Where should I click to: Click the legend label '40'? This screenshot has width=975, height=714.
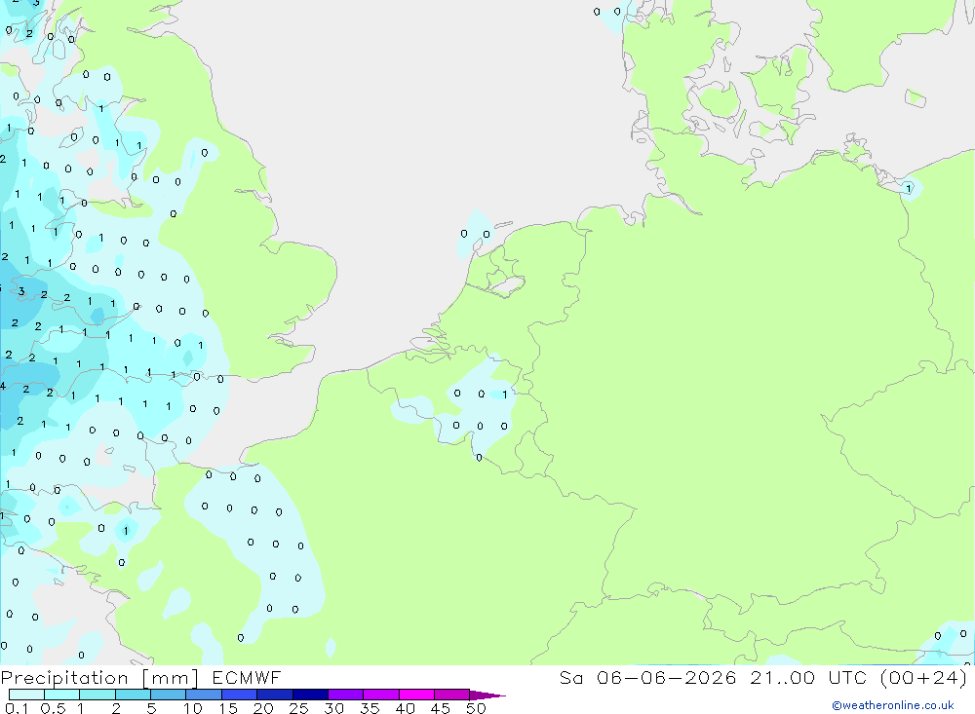click(x=405, y=708)
